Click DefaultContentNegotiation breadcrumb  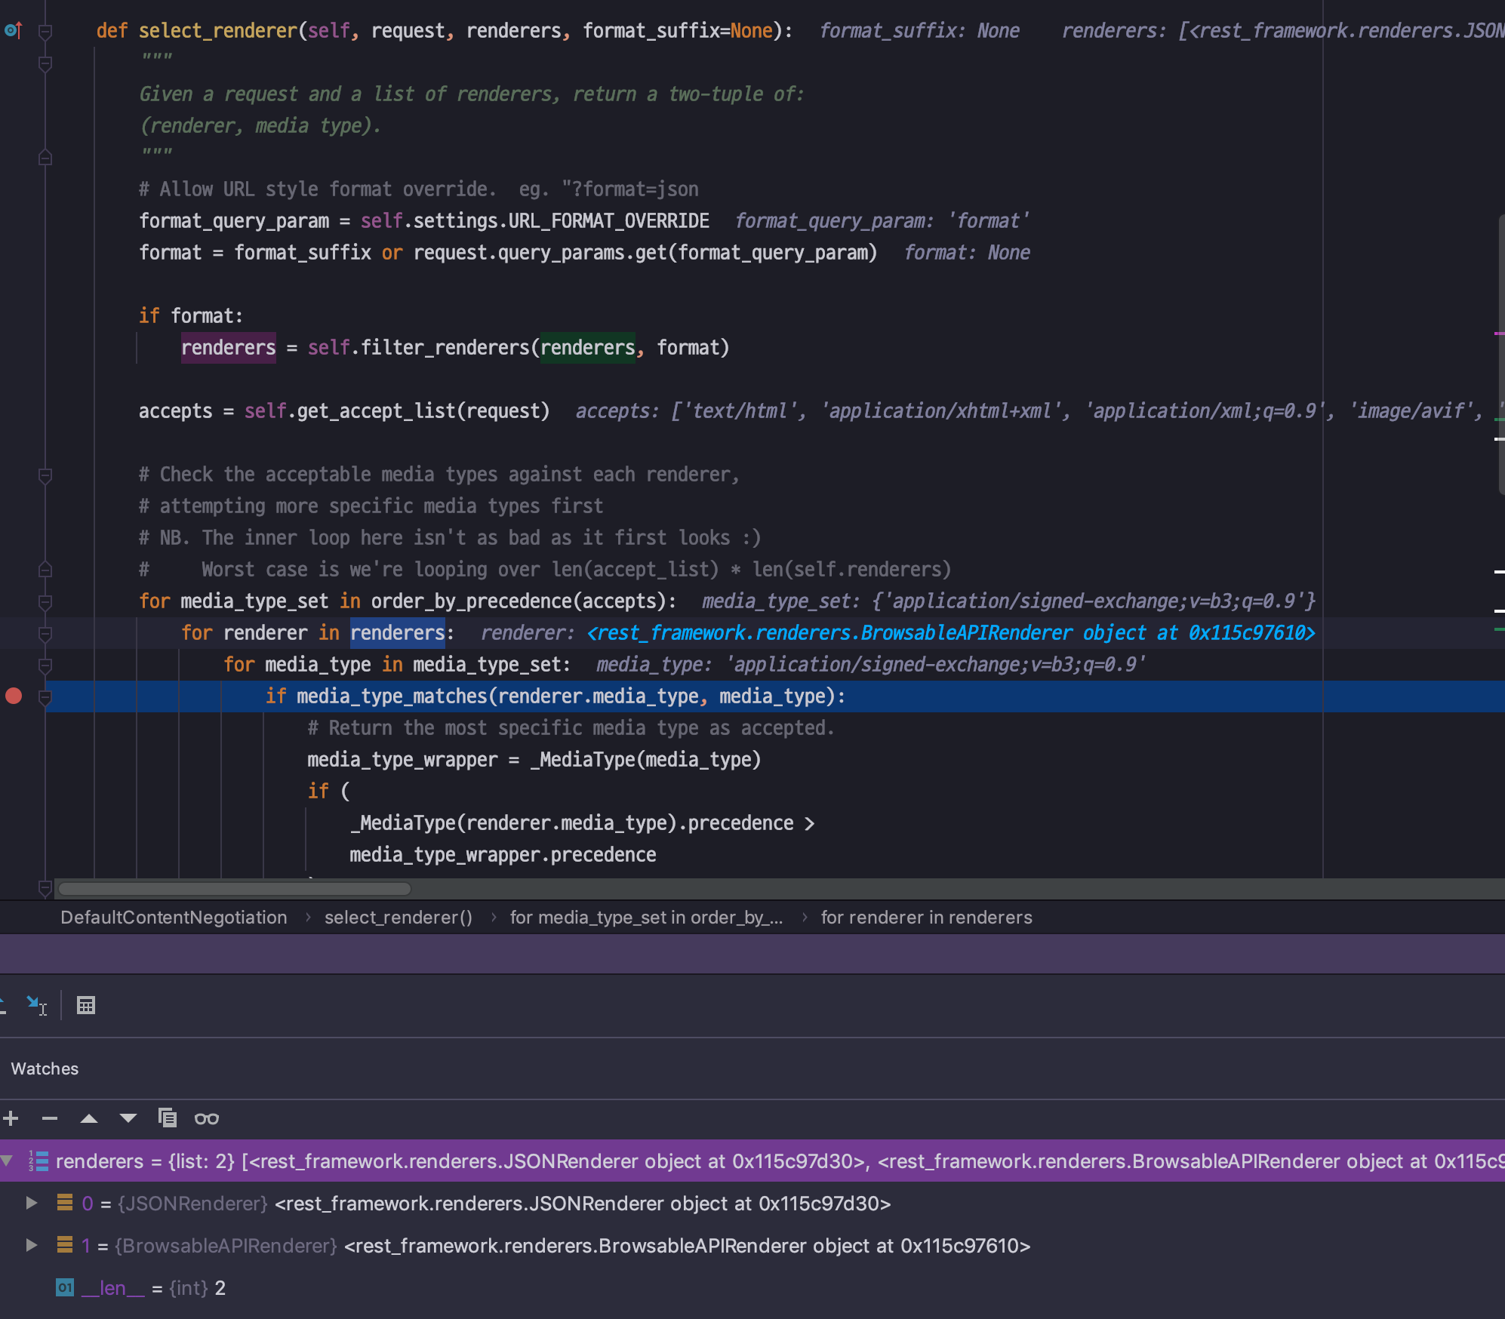[x=174, y=917]
